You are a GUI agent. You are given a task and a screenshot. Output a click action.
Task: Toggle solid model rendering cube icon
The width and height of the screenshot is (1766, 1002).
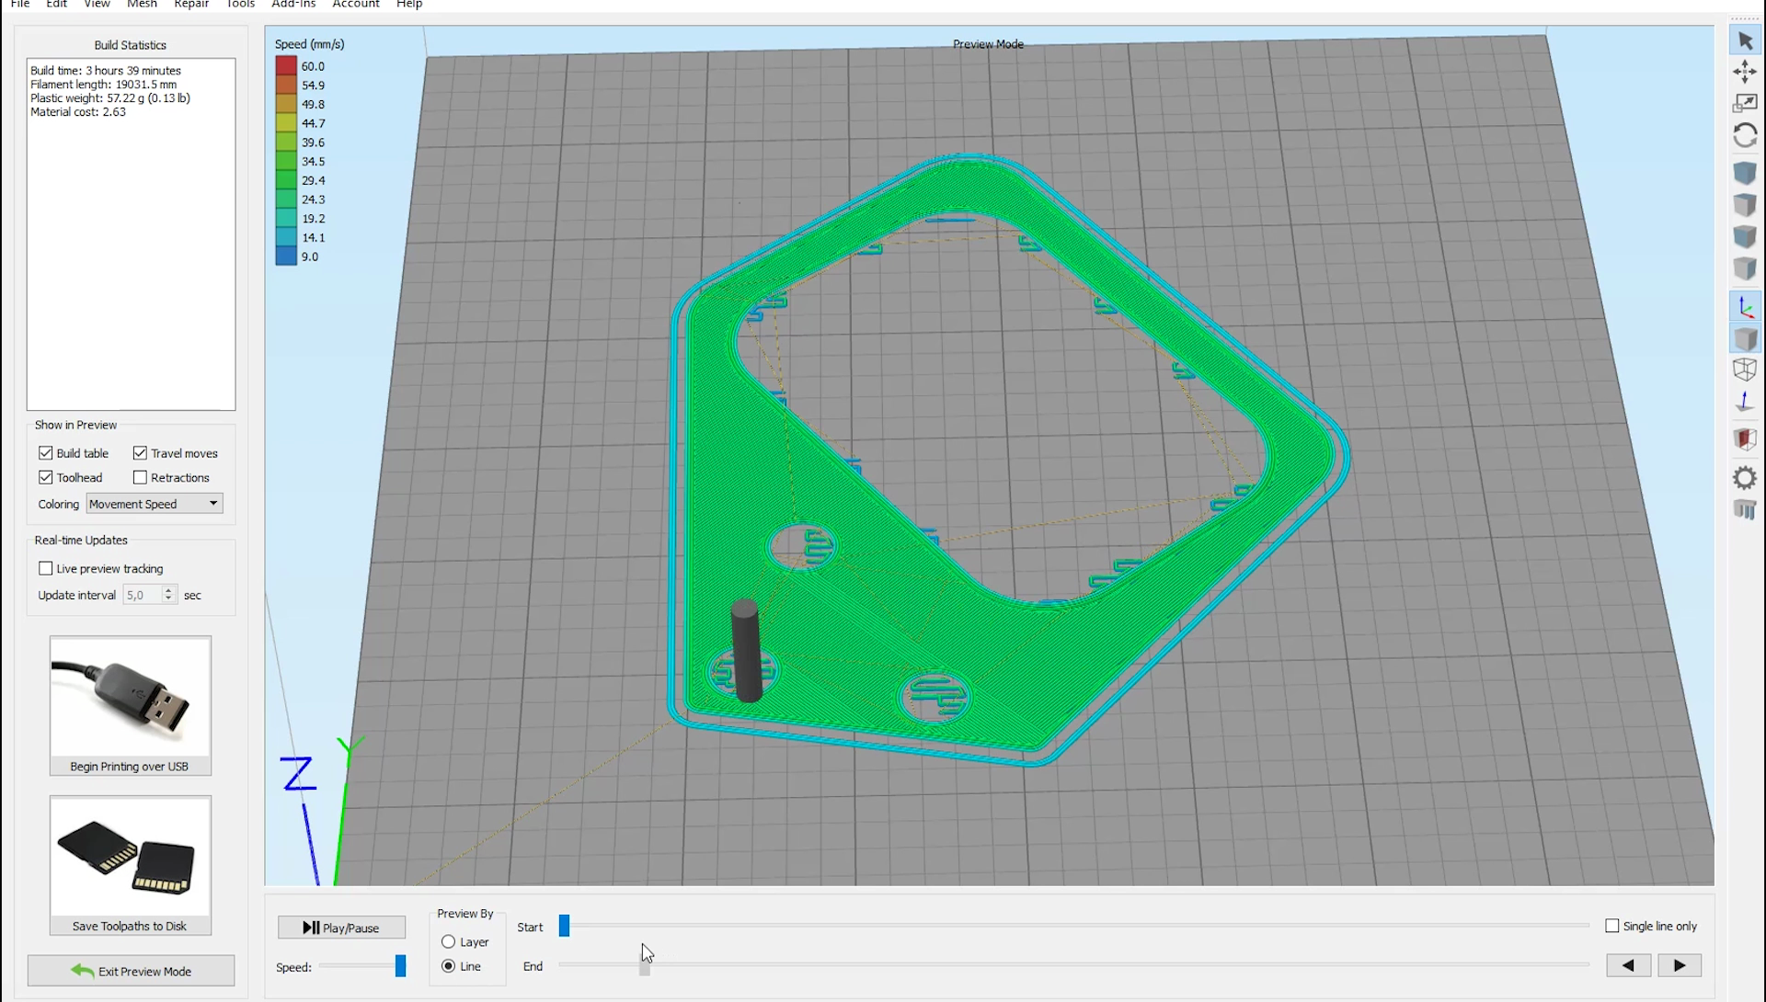[x=1745, y=338]
